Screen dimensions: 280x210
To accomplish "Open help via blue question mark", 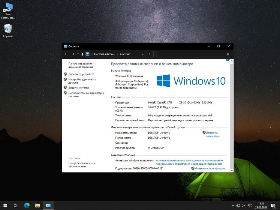I will [227, 60].
